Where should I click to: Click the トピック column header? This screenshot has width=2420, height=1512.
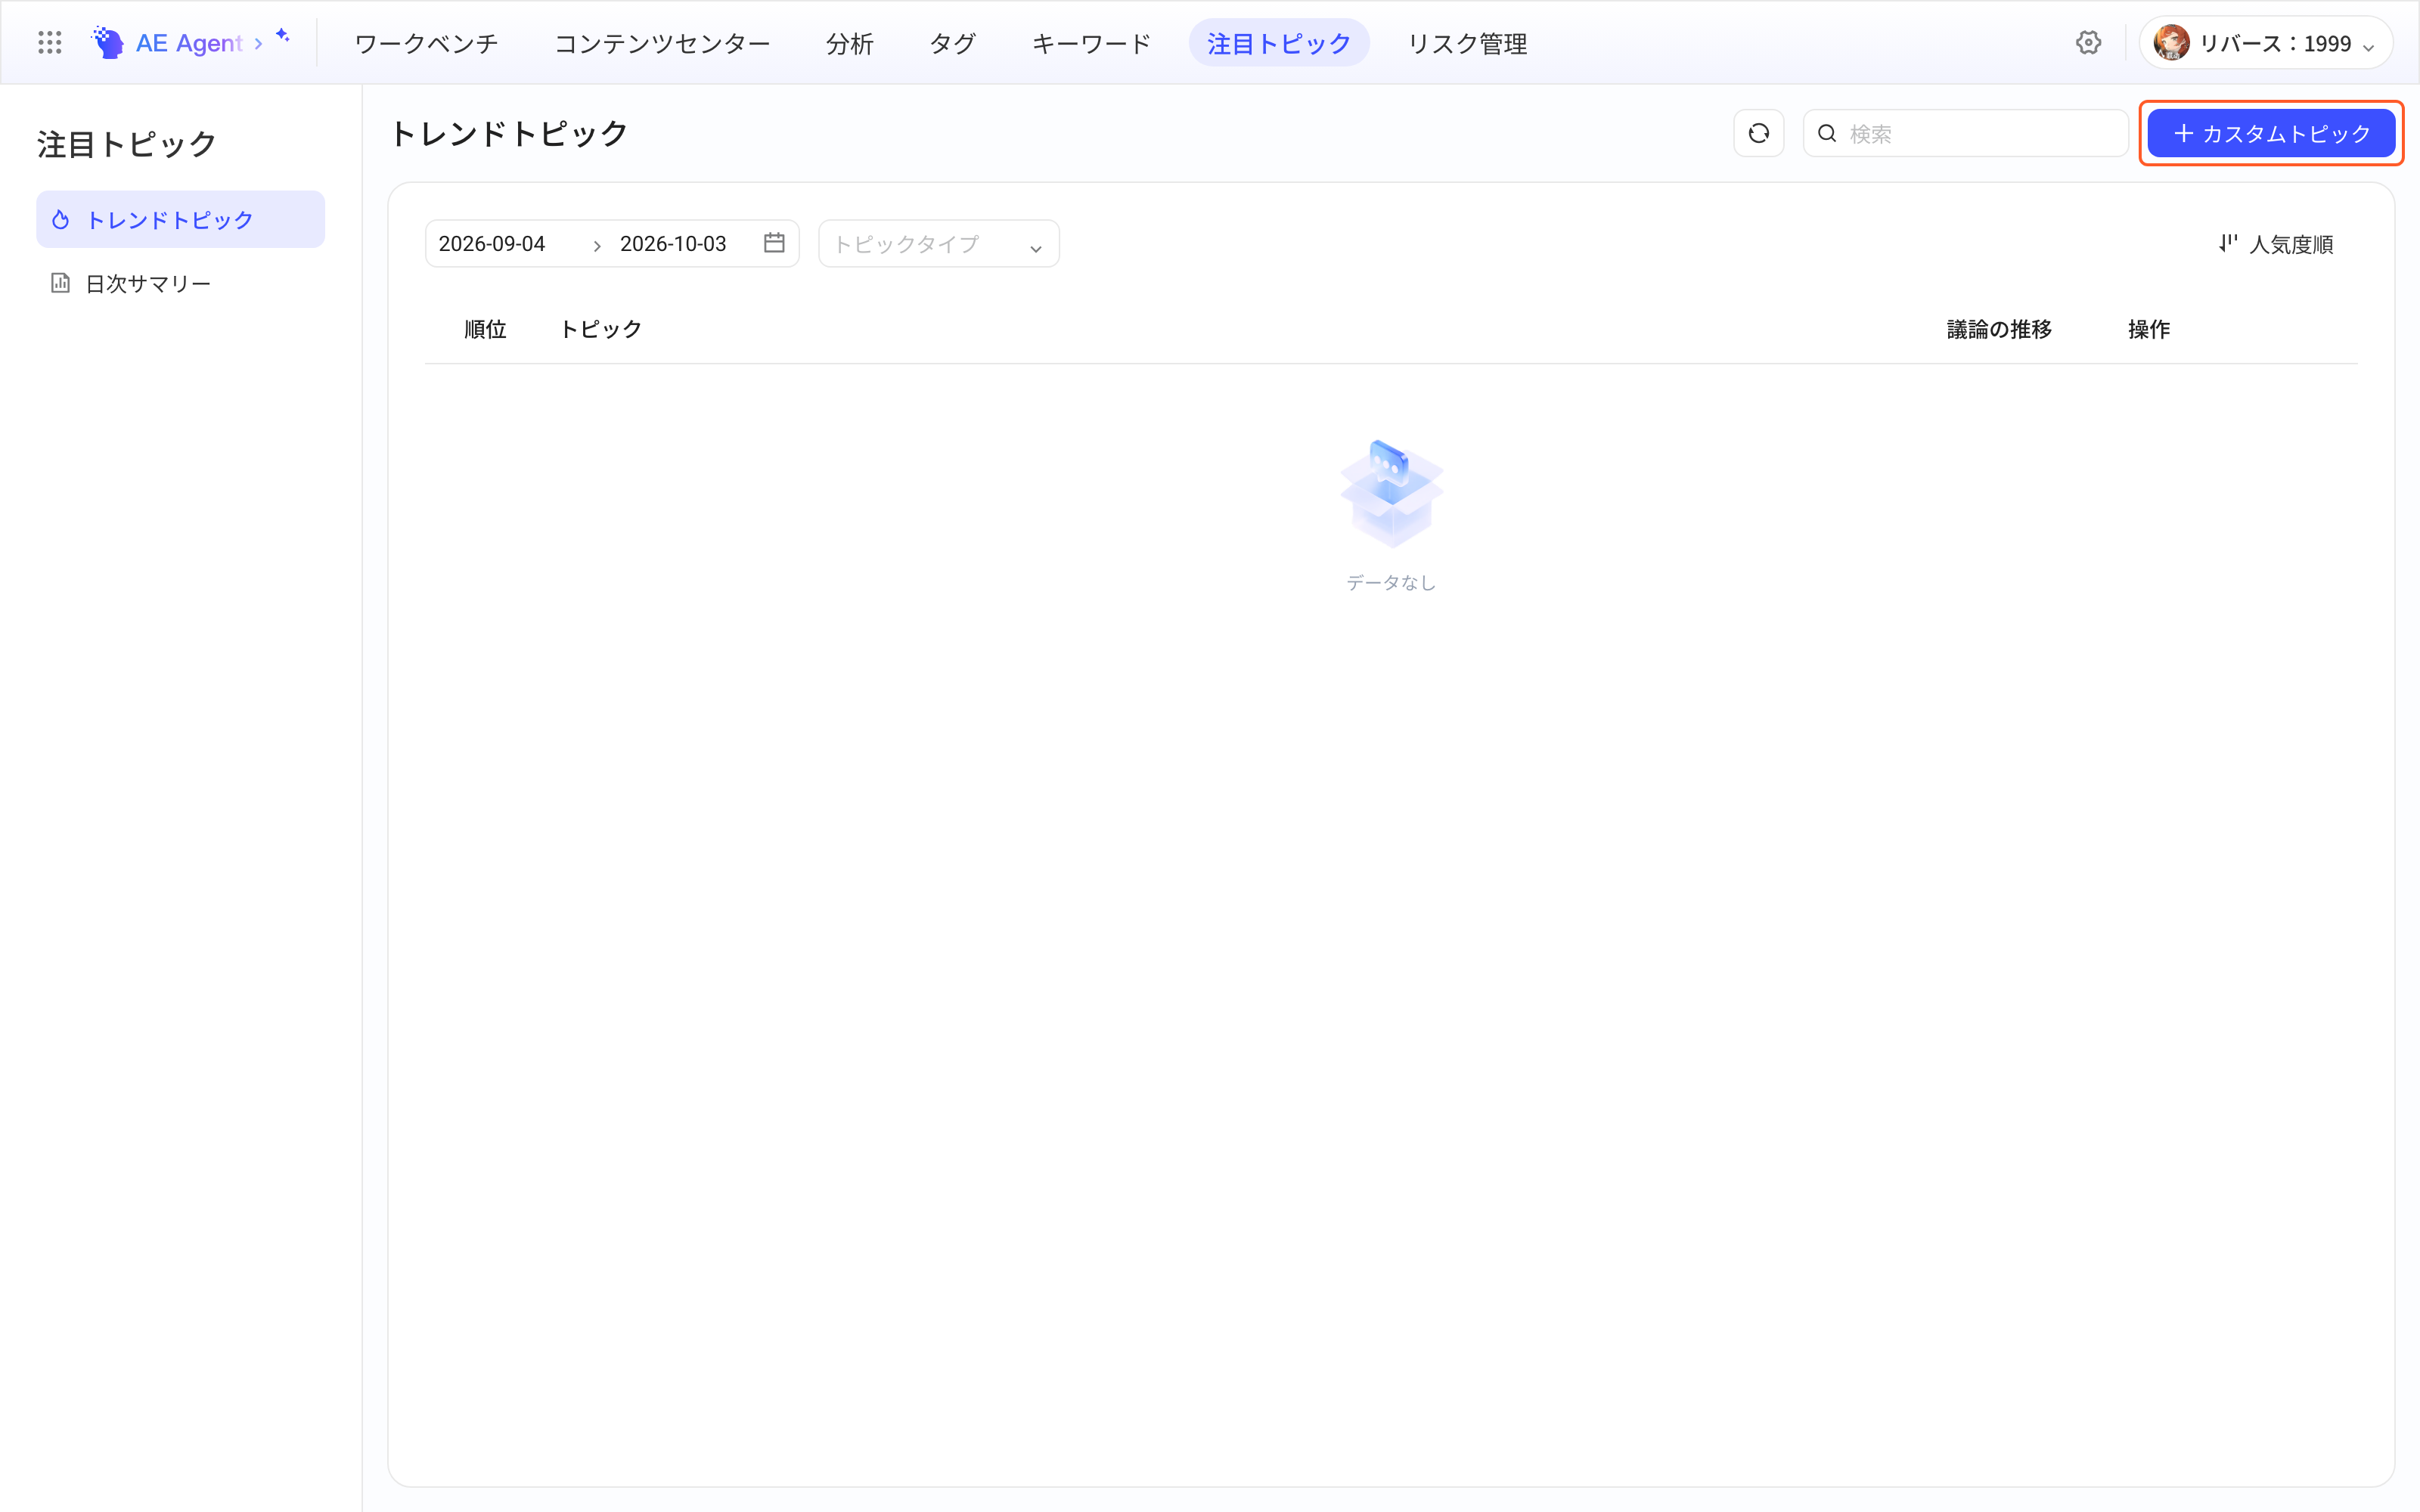600,329
